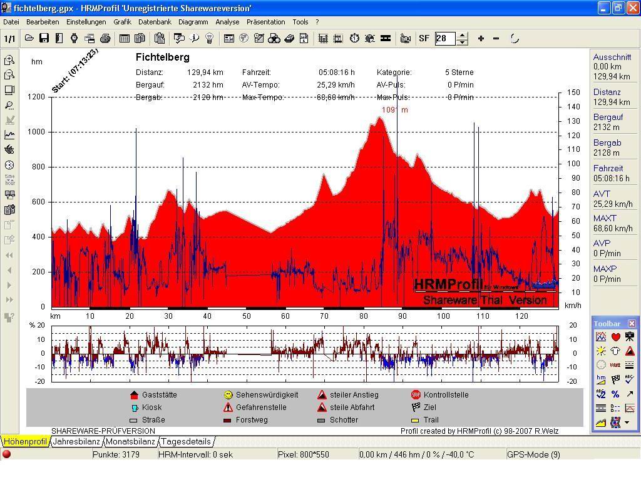Click the stopwatch icon in top toolbar

coord(354,38)
